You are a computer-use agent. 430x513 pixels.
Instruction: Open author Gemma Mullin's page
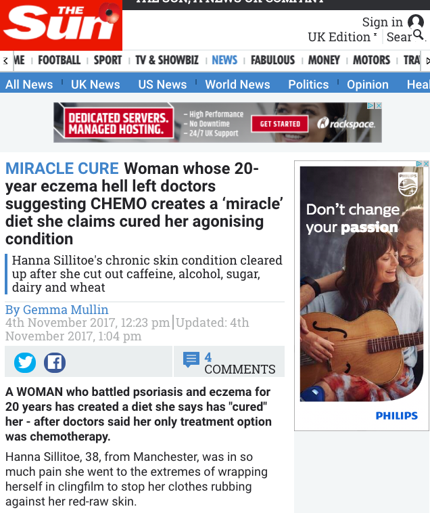click(66, 309)
